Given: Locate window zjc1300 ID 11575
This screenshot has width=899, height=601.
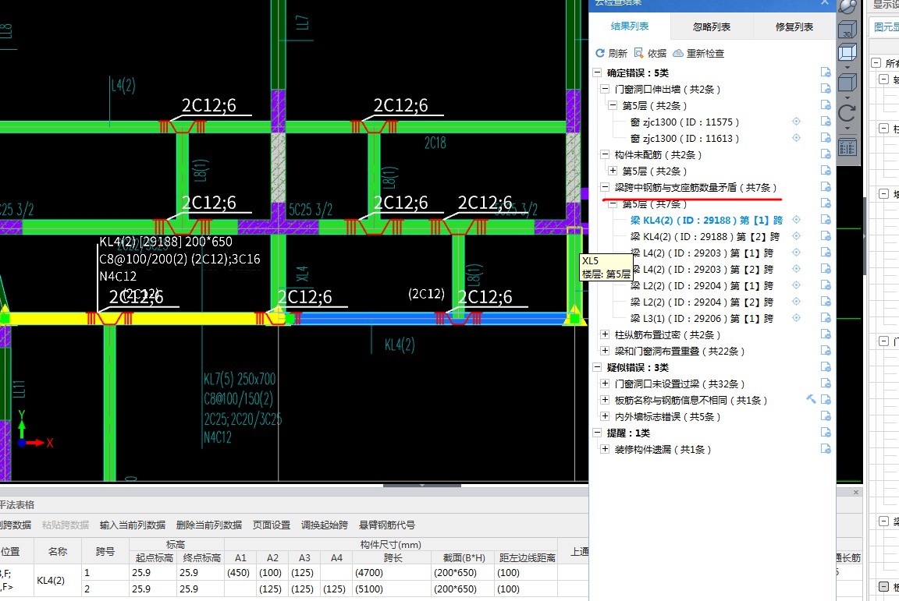Looking at the screenshot, I should [796, 122].
